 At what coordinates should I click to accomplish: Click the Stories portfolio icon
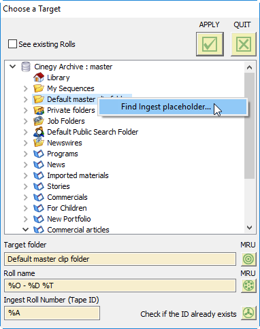[39, 186]
